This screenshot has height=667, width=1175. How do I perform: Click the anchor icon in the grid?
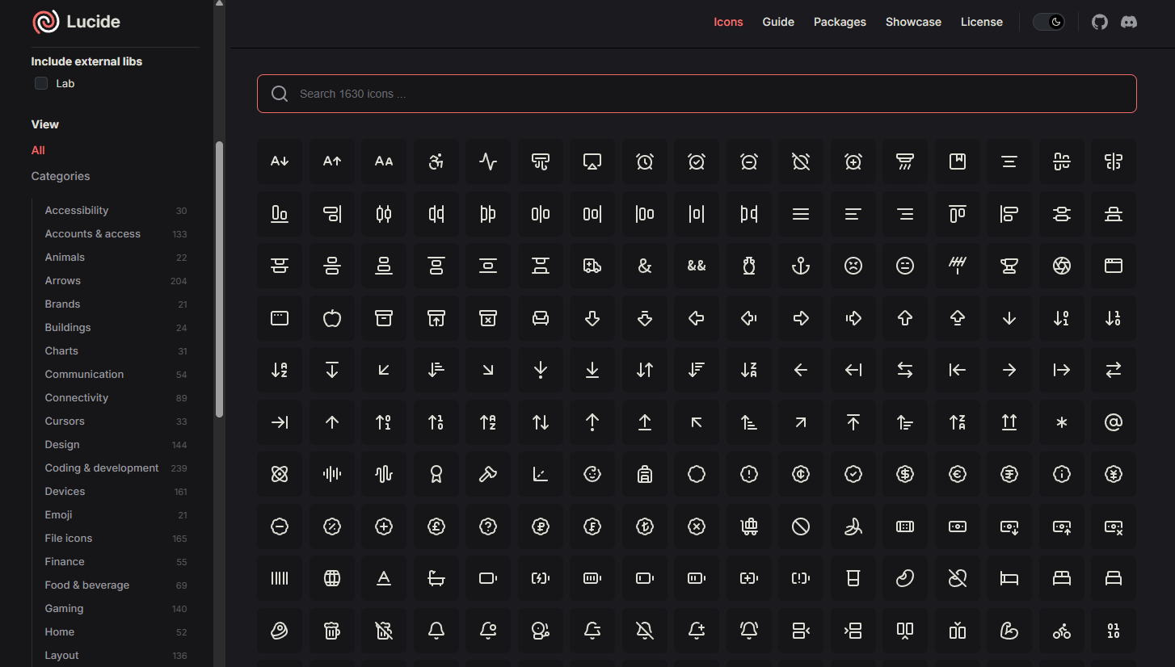click(800, 266)
